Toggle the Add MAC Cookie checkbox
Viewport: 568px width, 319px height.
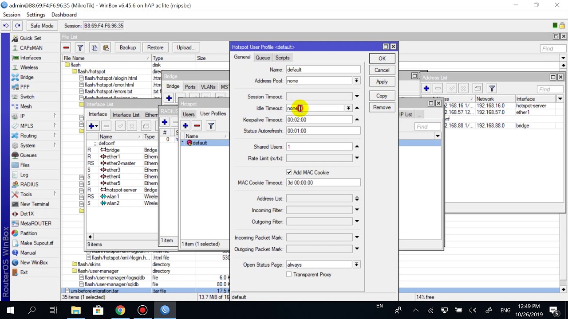click(x=289, y=172)
